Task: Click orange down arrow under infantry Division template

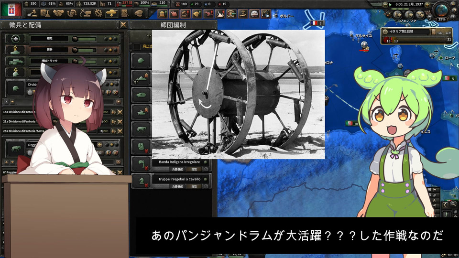Action: pos(12,102)
